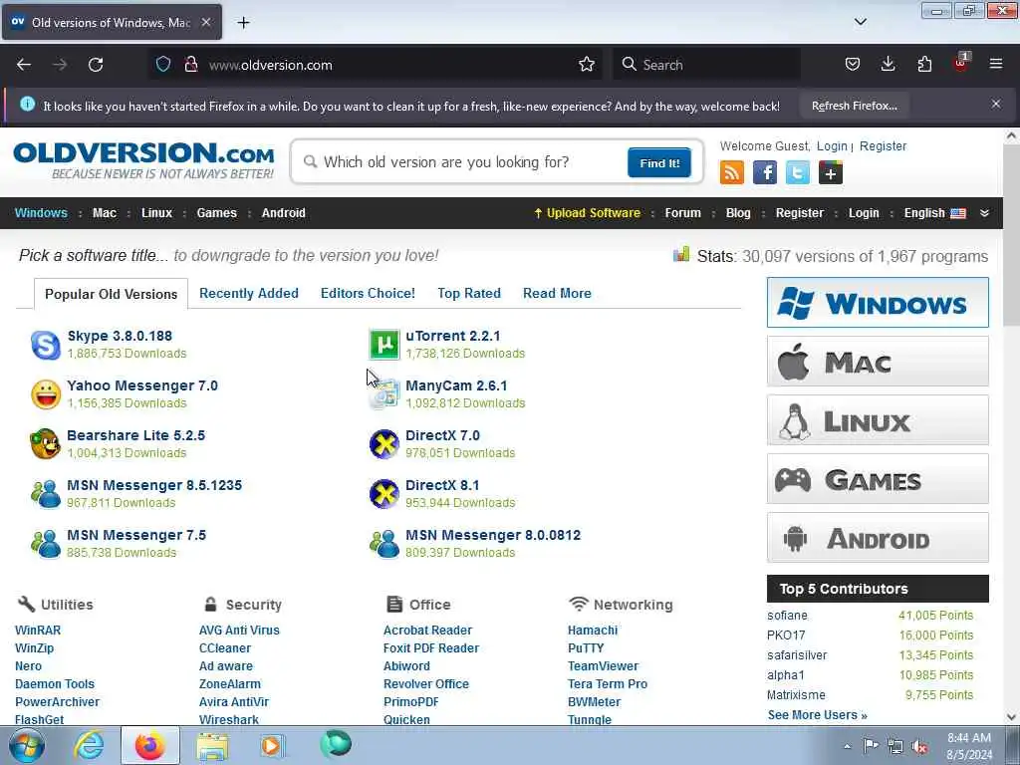The width and height of the screenshot is (1020, 765).
Task: Click the OLDVERSION.com logo
Action: [x=143, y=160]
